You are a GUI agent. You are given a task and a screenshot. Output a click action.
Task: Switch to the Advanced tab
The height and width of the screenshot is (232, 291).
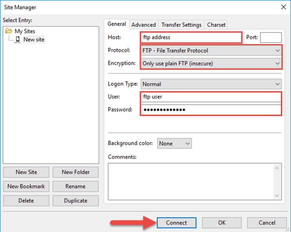click(x=144, y=25)
